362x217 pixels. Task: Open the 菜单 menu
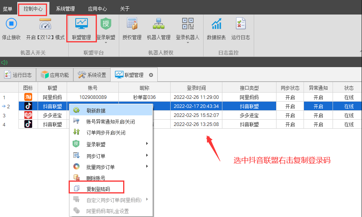pos(7,9)
